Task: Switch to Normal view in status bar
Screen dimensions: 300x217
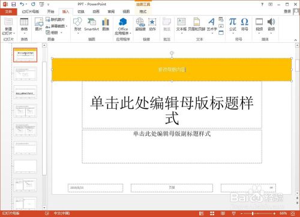Action: tap(202, 213)
